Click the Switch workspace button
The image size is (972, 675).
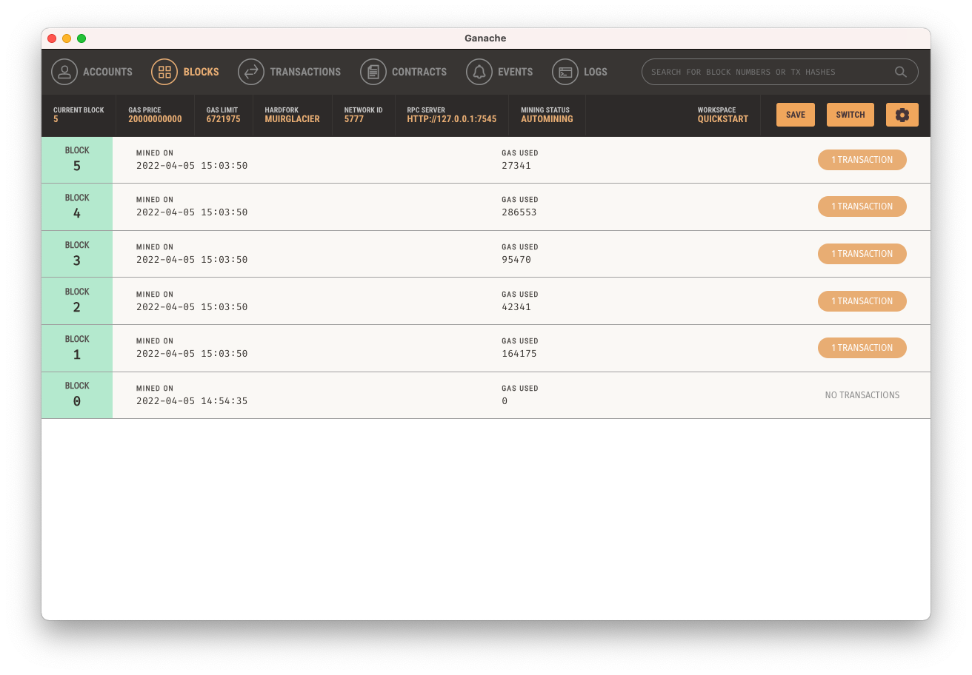(850, 115)
